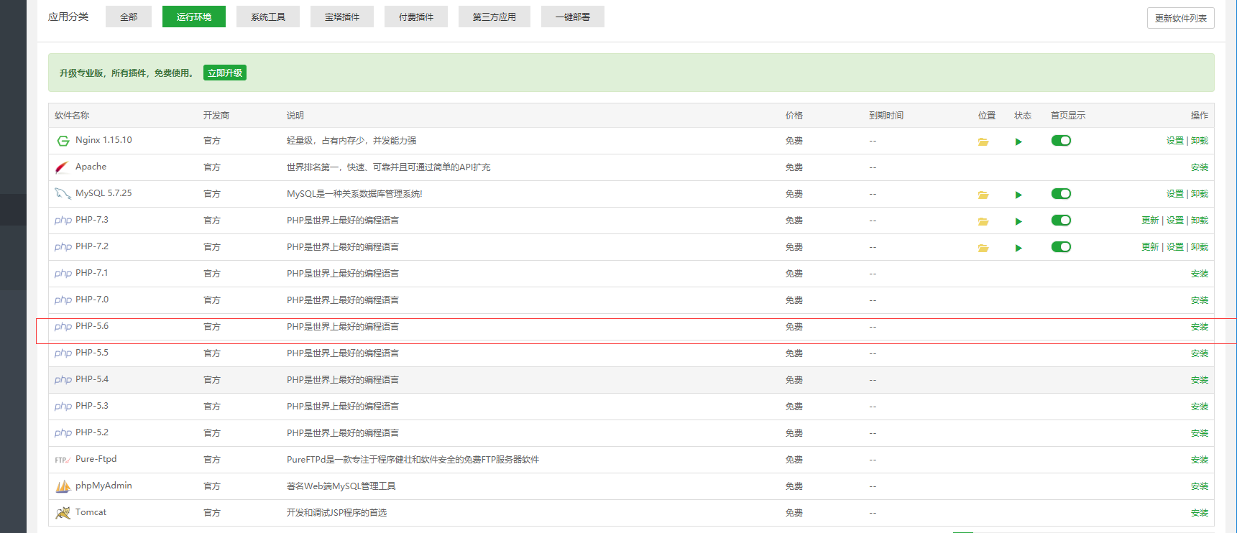Select the 付费插件 category tab
Screen dimensions: 1237x533
416,17
